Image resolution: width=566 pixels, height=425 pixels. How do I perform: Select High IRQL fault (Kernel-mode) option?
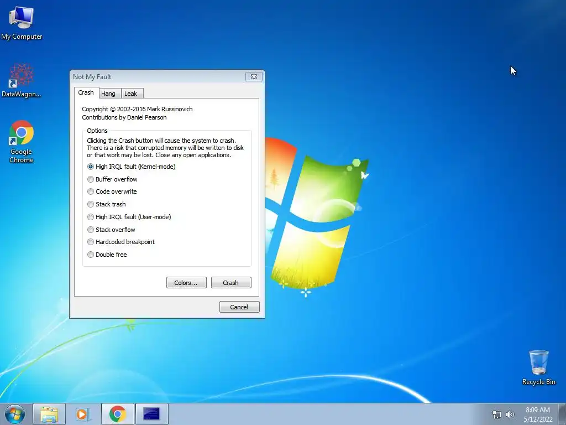132,167
